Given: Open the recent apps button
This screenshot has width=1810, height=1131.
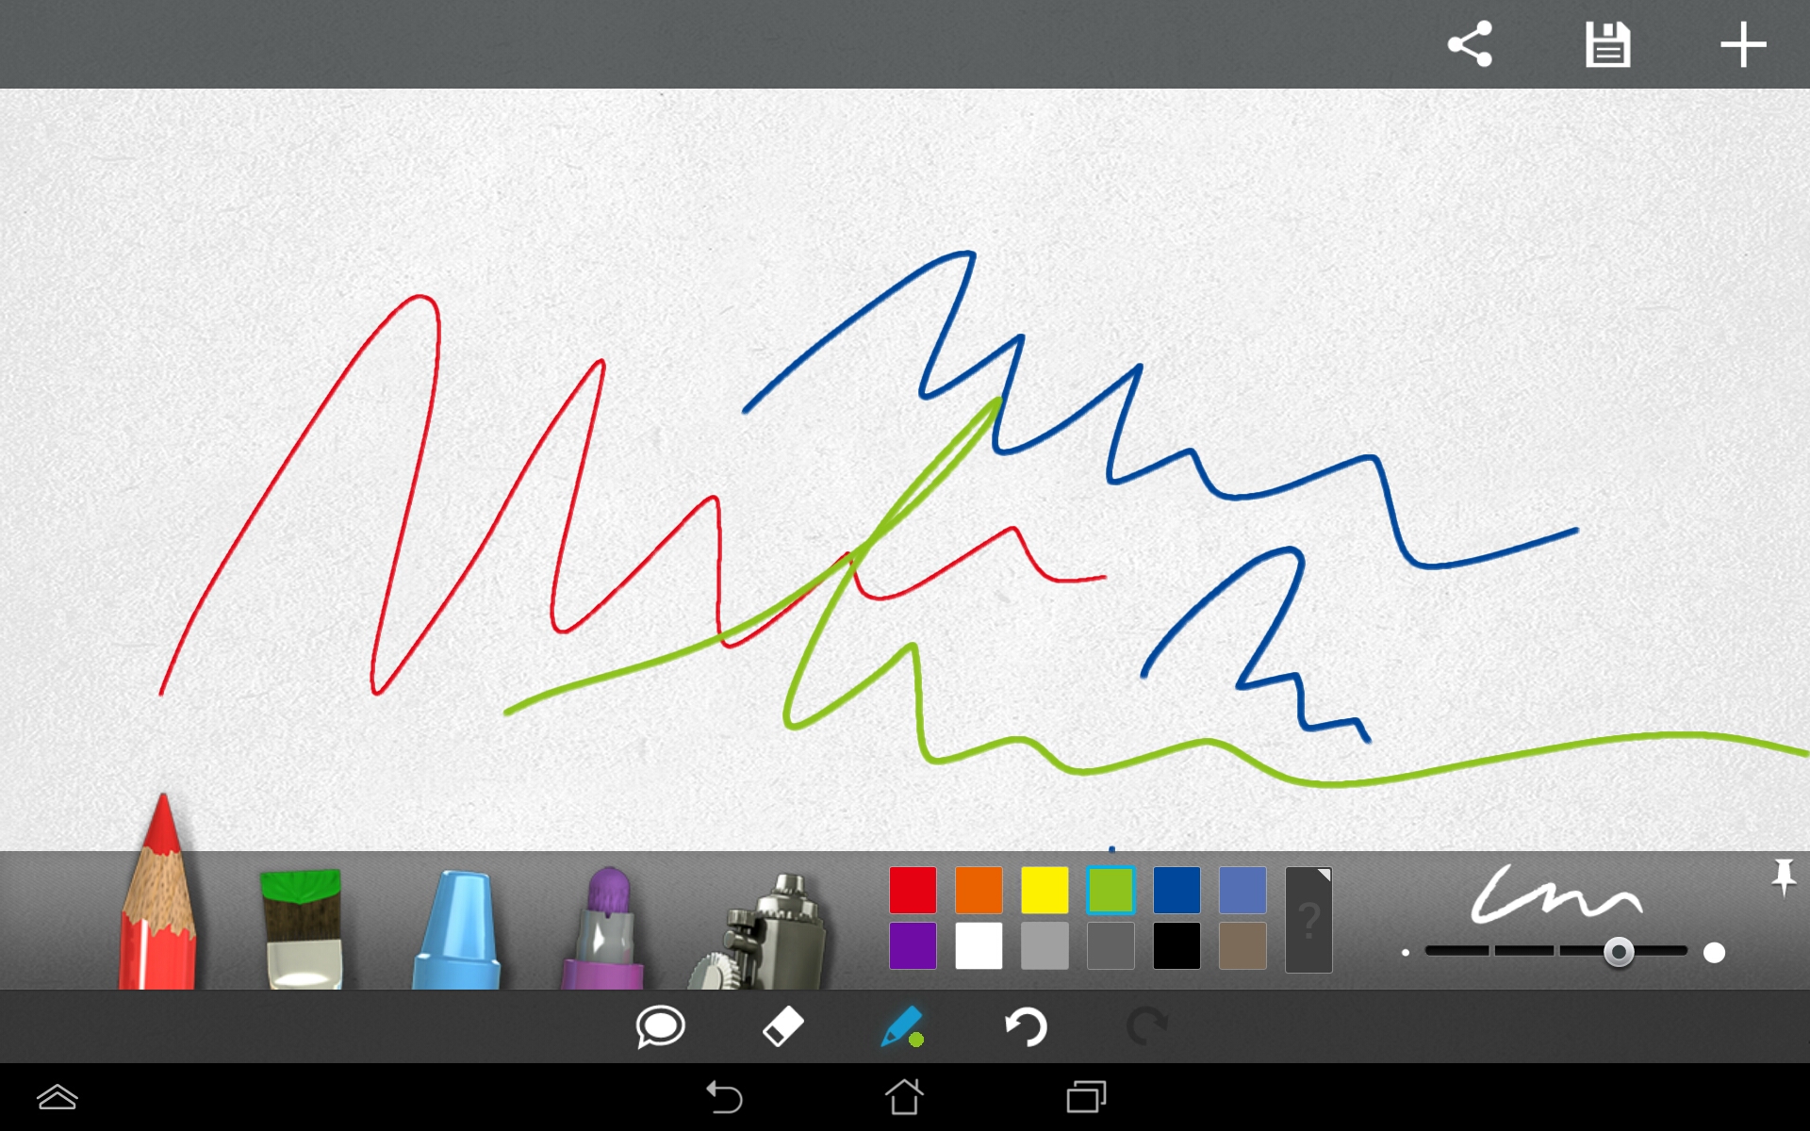Looking at the screenshot, I should point(1086,1097).
